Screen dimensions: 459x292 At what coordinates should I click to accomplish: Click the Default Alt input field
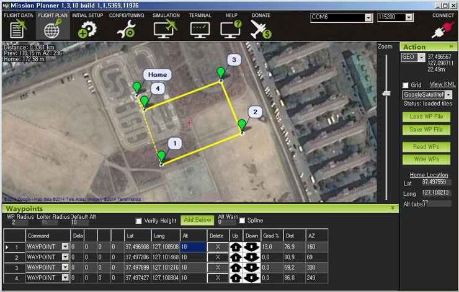pos(79,223)
